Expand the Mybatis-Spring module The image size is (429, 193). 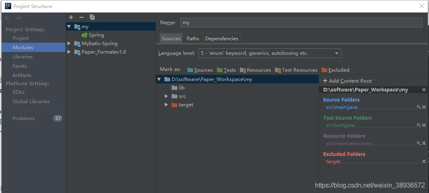69,44
